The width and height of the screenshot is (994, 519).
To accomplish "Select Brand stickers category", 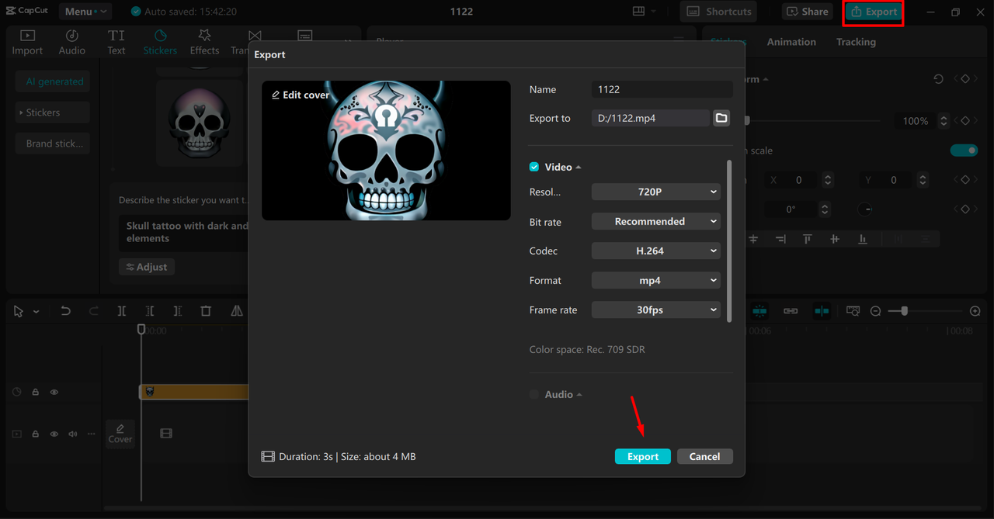I will pos(53,144).
